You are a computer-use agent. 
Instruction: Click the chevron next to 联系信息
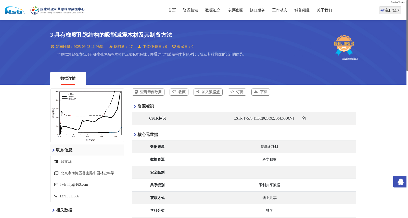pos(53,150)
